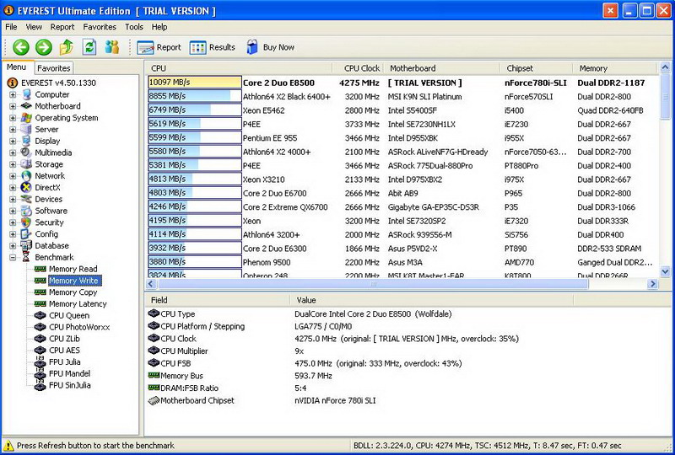675x455 pixels.
Task: Click the results list down scroll arrow
Action: coord(665,271)
